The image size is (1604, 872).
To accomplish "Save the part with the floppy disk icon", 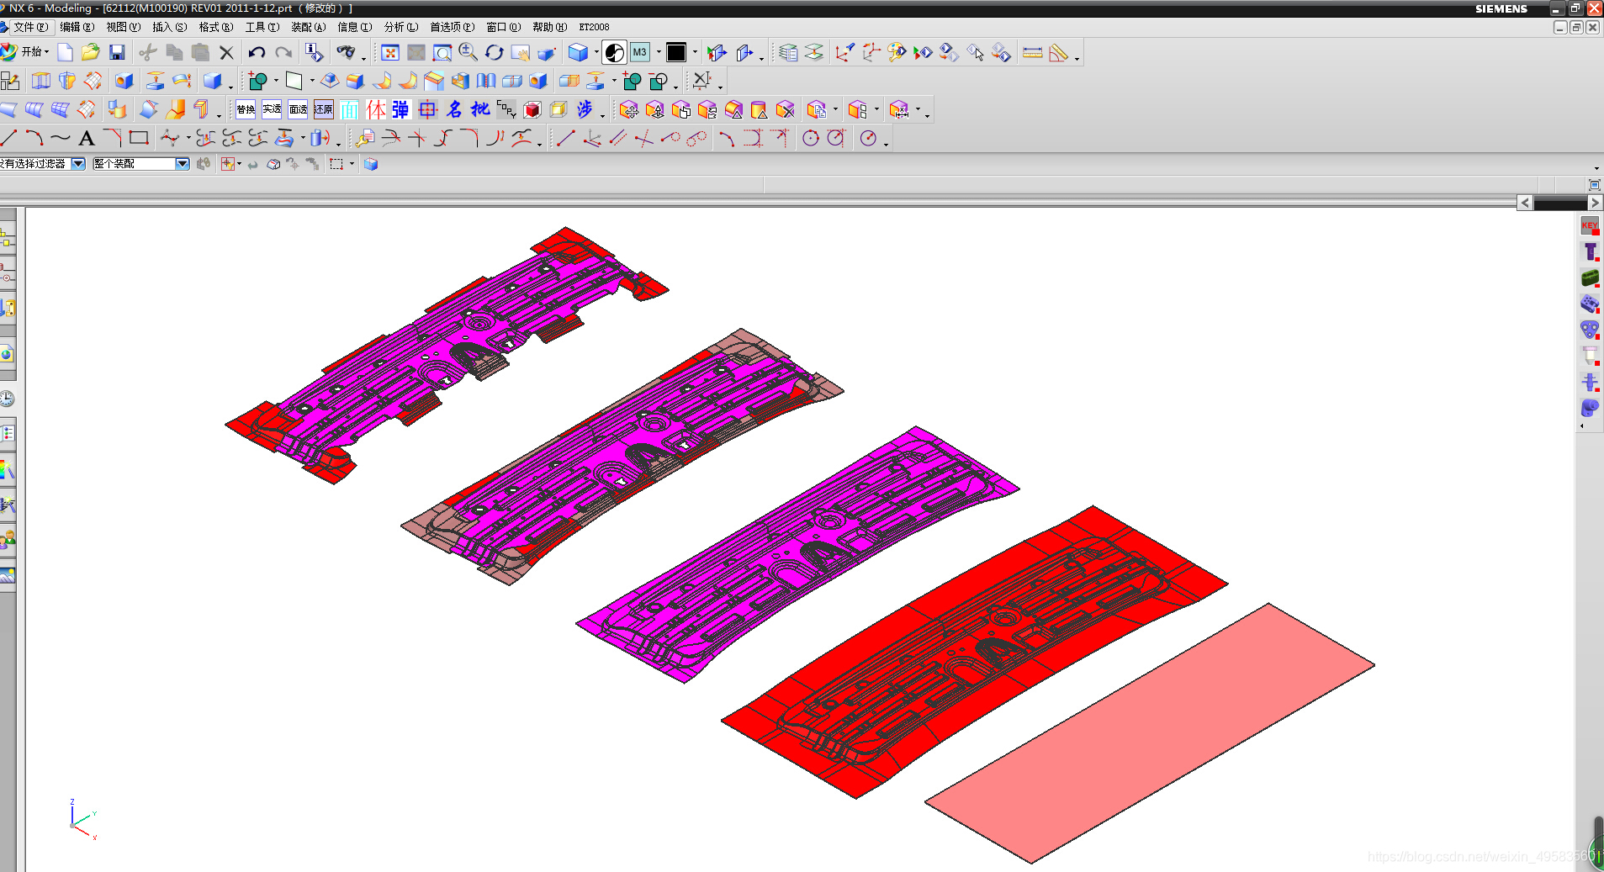I will coord(117,52).
